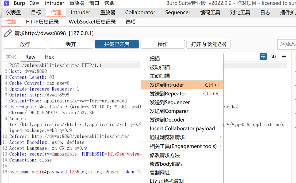Open the Burp menu
The height and width of the screenshot is (183, 296).
click(x=19, y=3)
